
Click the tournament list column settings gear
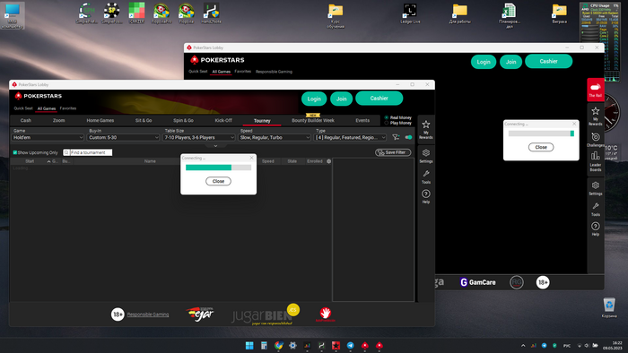[329, 161]
